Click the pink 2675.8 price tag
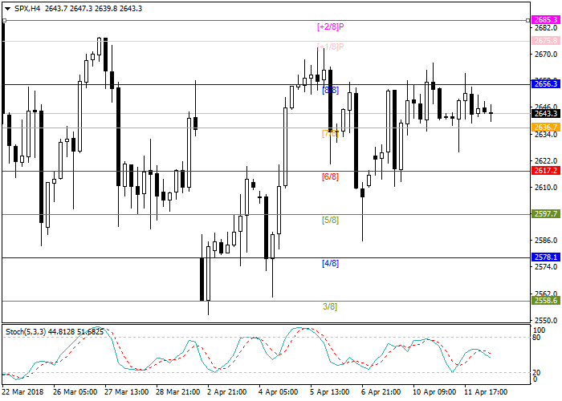562x401 pixels. tap(545, 40)
